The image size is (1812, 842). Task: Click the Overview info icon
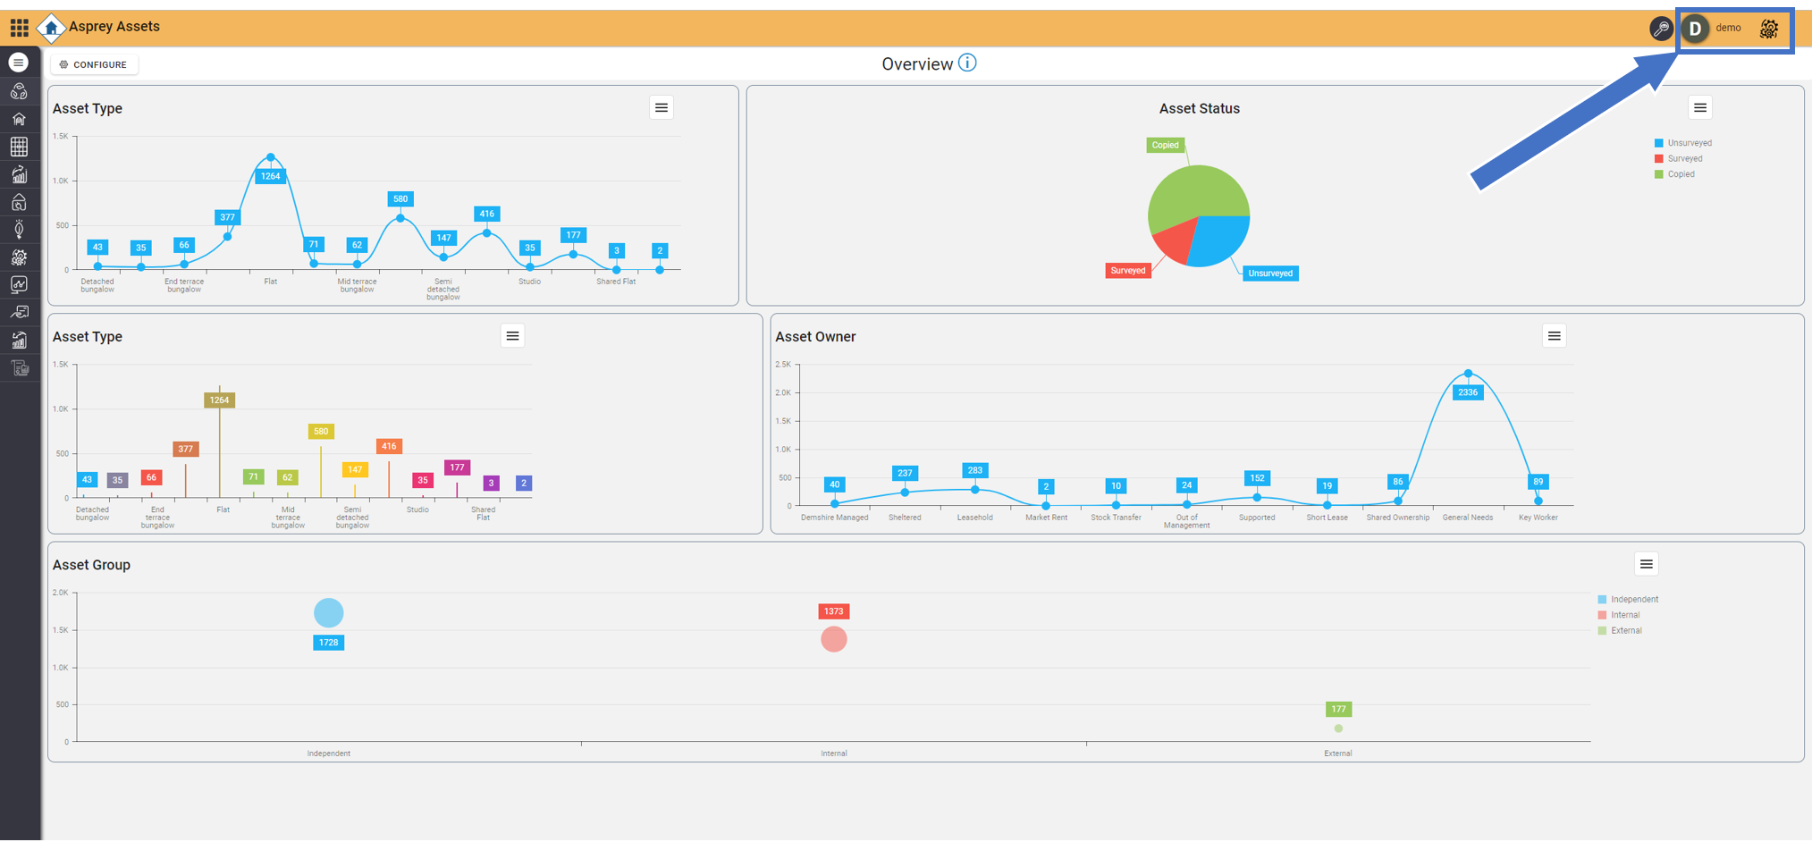coord(967,63)
